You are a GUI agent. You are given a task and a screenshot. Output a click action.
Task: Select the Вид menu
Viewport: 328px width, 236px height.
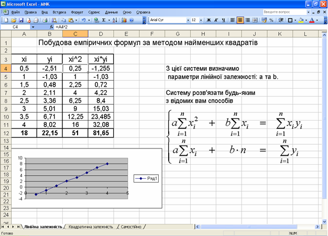(45, 12)
